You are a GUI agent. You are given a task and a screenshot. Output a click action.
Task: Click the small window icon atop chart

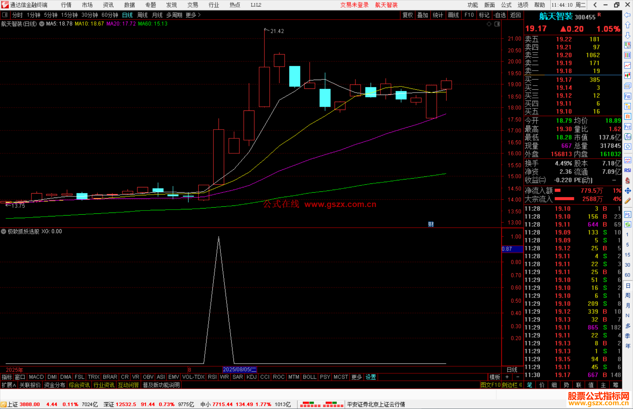[x=497, y=24]
